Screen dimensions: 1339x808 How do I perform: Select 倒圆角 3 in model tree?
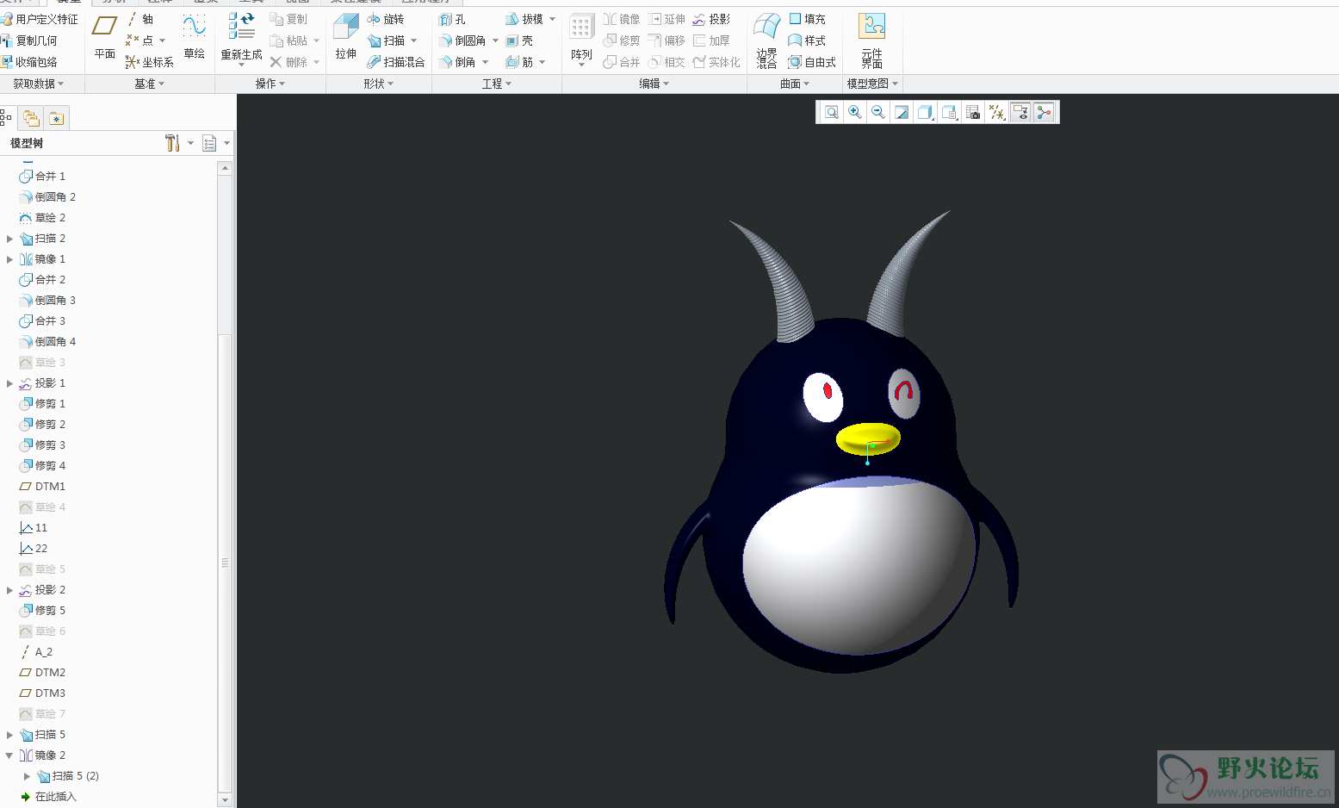coord(47,301)
